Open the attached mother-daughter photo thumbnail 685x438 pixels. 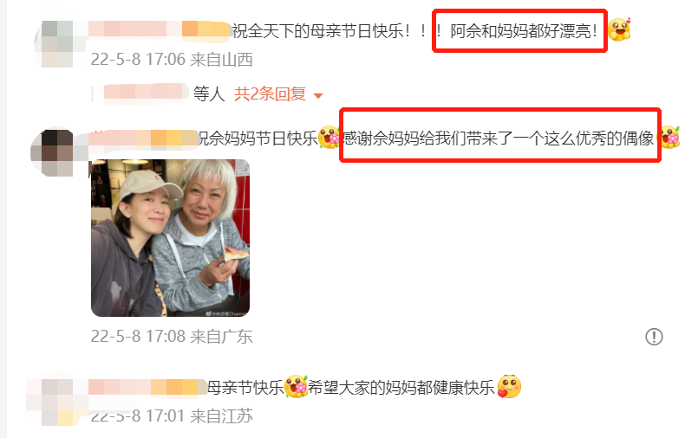point(170,238)
